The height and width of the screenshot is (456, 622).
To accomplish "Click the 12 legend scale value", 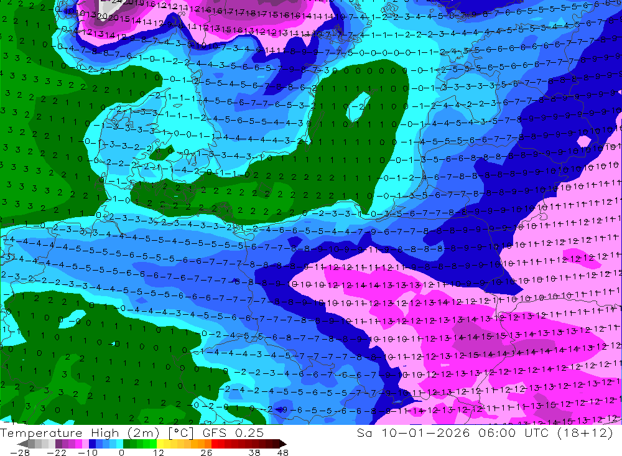I will pyautogui.click(x=158, y=452).
